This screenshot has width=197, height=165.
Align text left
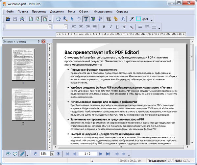click(74, 27)
